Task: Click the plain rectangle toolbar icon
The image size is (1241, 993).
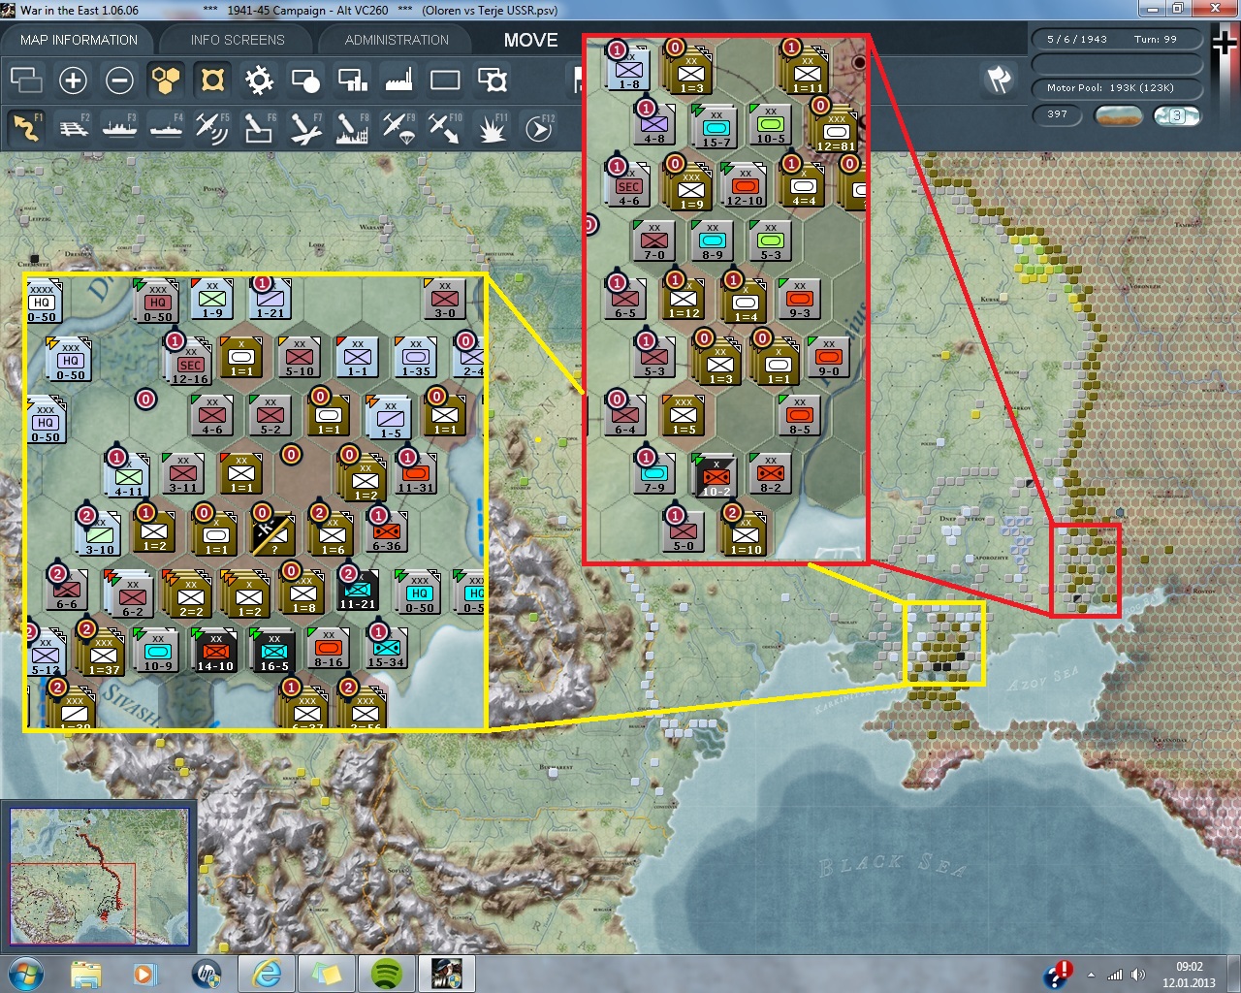Action: click(x=445, y=80)
